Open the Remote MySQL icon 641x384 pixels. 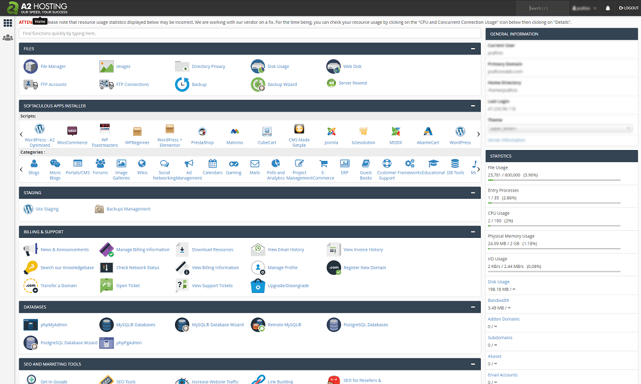258,325
